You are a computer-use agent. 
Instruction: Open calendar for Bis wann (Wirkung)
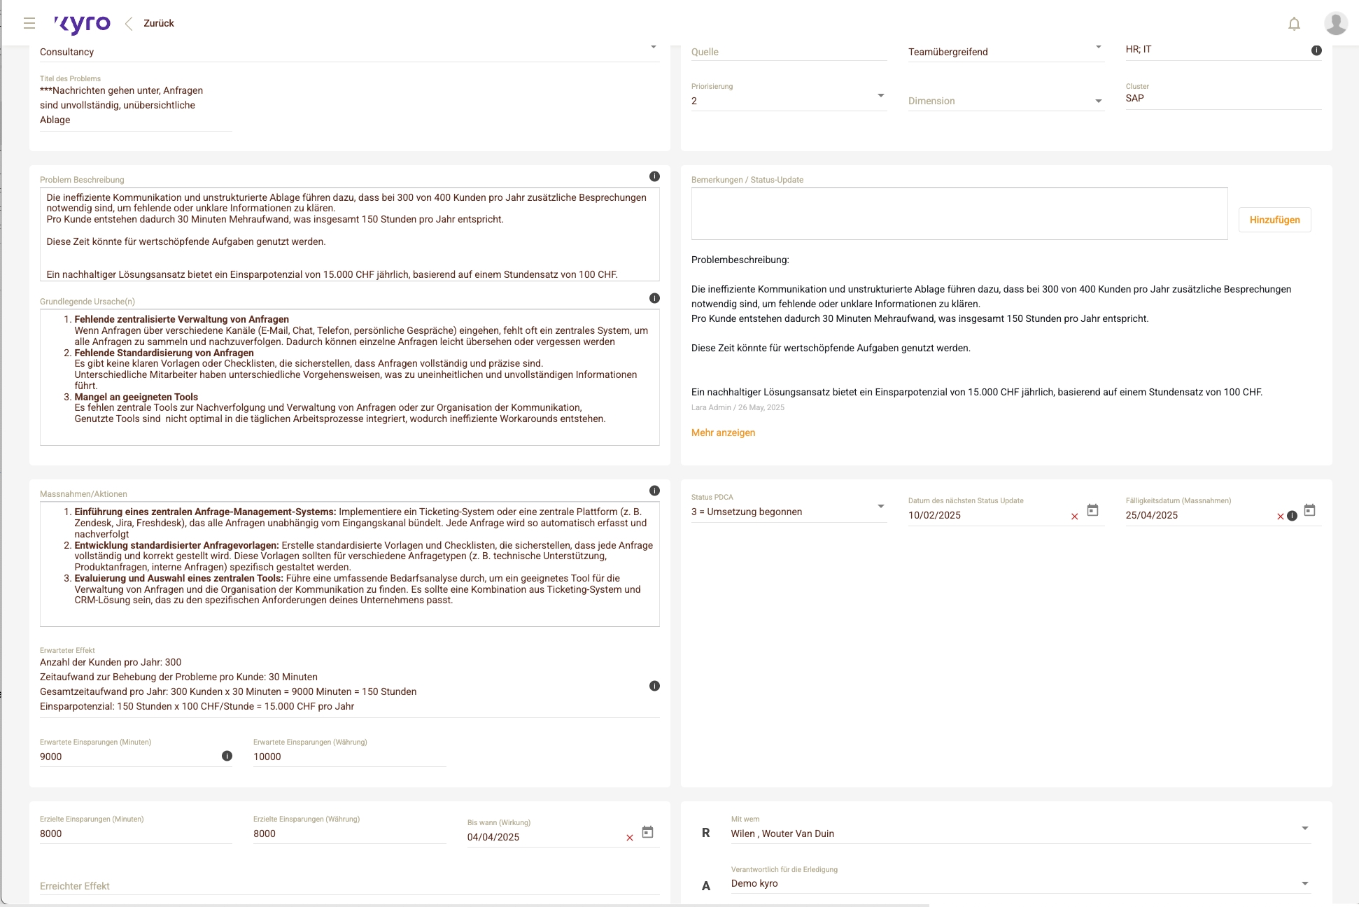pos(647,832)
